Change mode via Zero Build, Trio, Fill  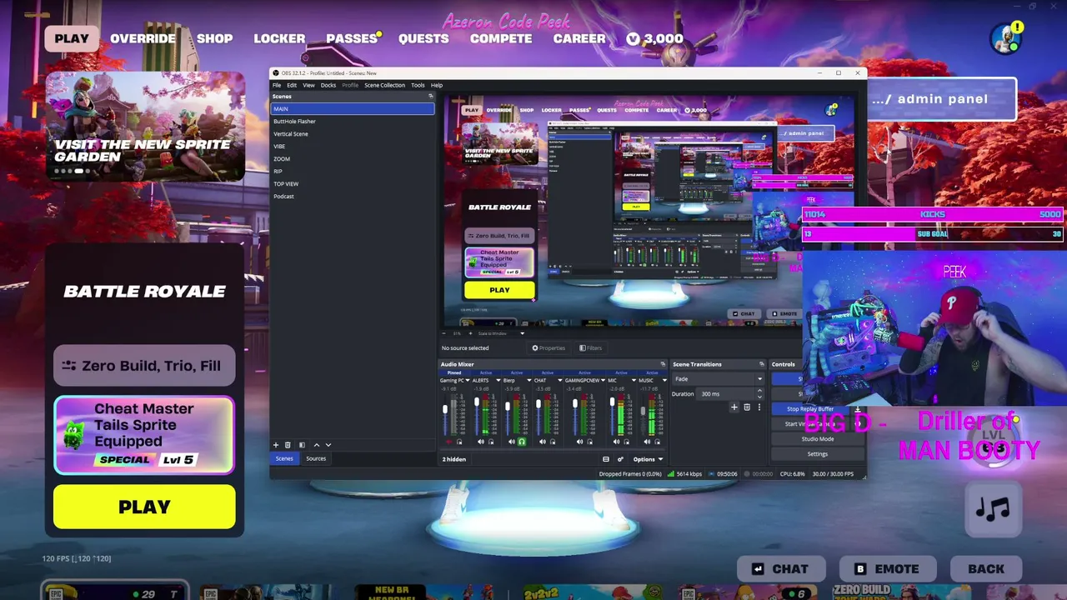tap(144, 366)
